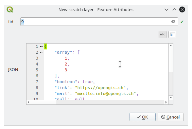Click the horizontal scrollbar left arrow
This screenshot has height=129, width=192.
[x=28, y=102]
